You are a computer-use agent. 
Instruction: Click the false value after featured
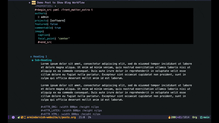click(54, 24)
